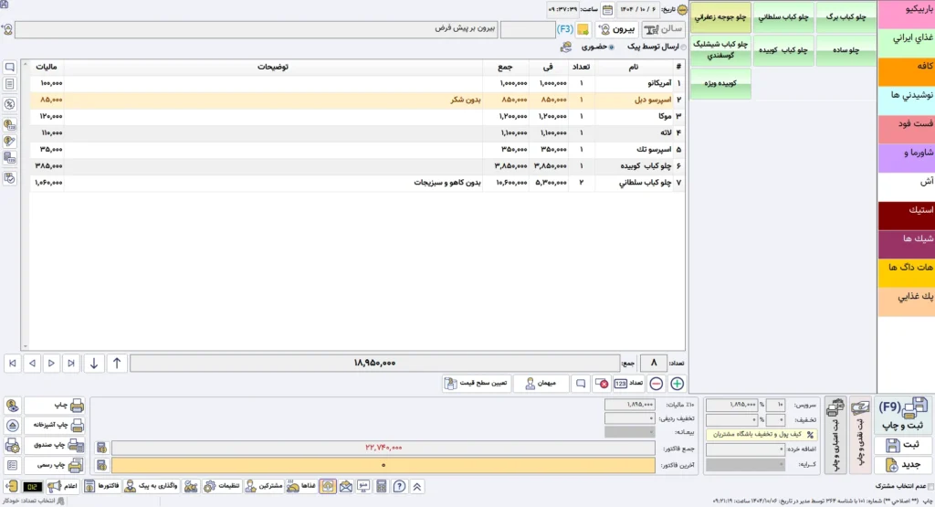935x507 pixels.
Task: Click the calculator icon beside جمع فاکتور total
Action: point(101,448)
